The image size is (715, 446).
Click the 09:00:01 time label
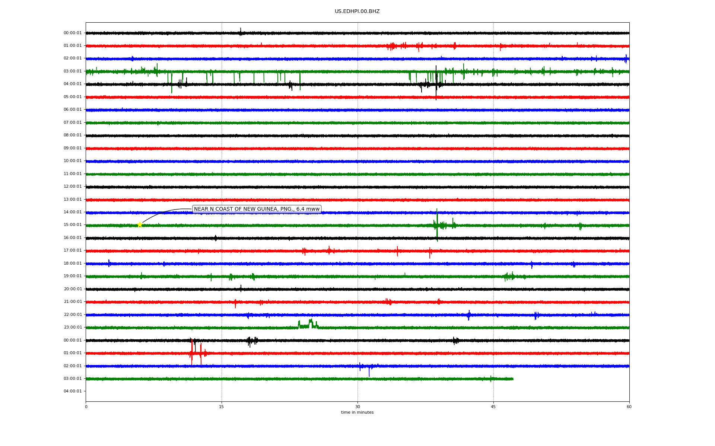point(73,148)
